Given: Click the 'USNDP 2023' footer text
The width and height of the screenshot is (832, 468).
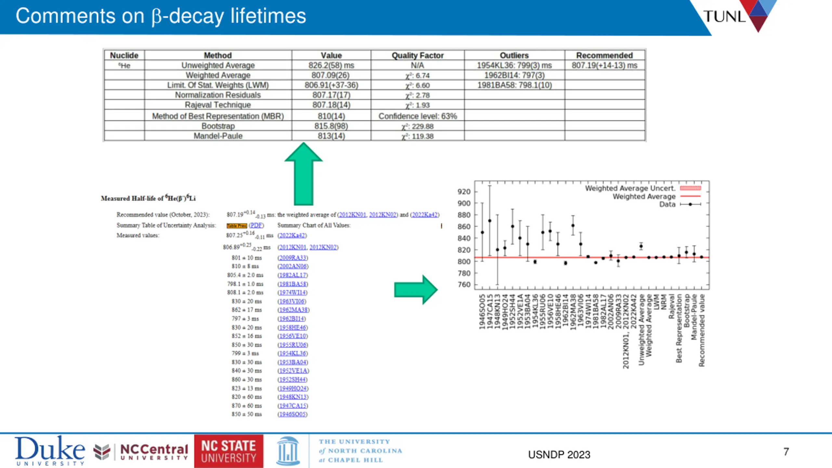Looking at the screenshot, I should coord(559,455).
